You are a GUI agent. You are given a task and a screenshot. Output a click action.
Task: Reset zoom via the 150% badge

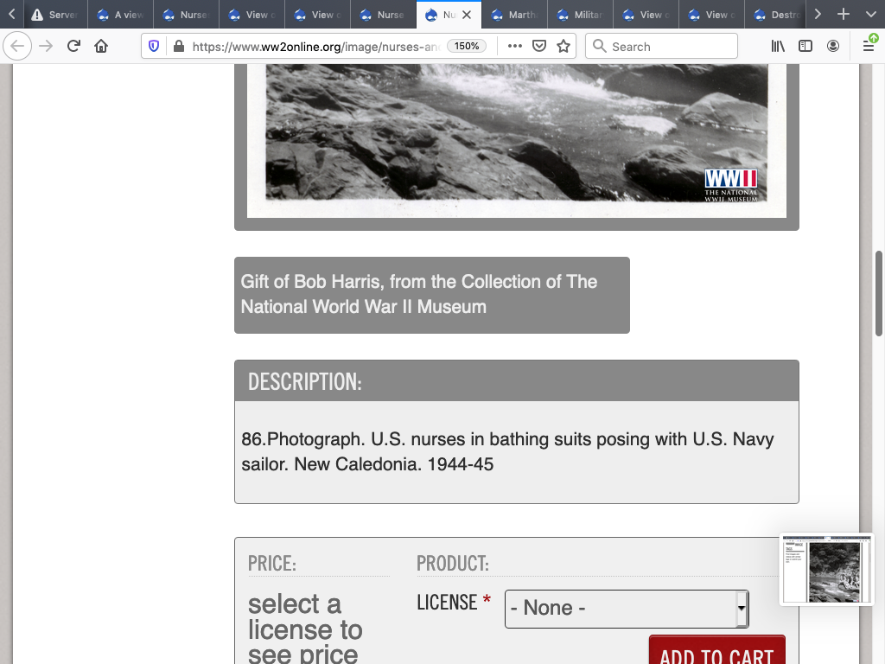pos(467,47)
